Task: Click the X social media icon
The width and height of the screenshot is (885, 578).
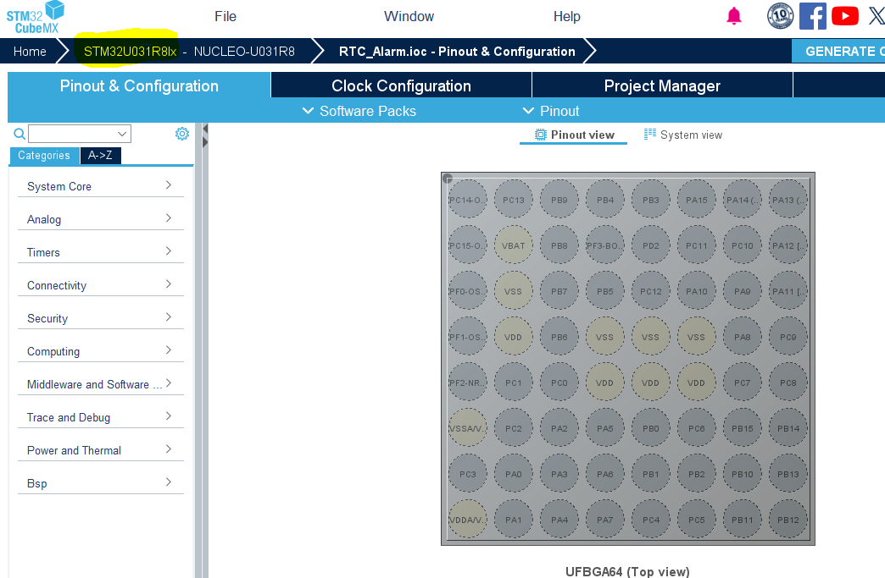Action: (876, 15)
